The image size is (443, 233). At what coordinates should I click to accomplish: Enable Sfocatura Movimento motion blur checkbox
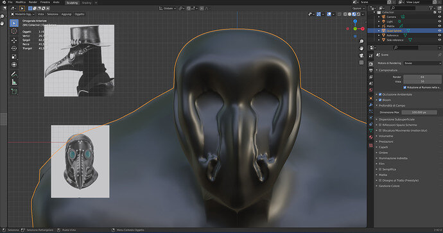click(x=380, y=130)
